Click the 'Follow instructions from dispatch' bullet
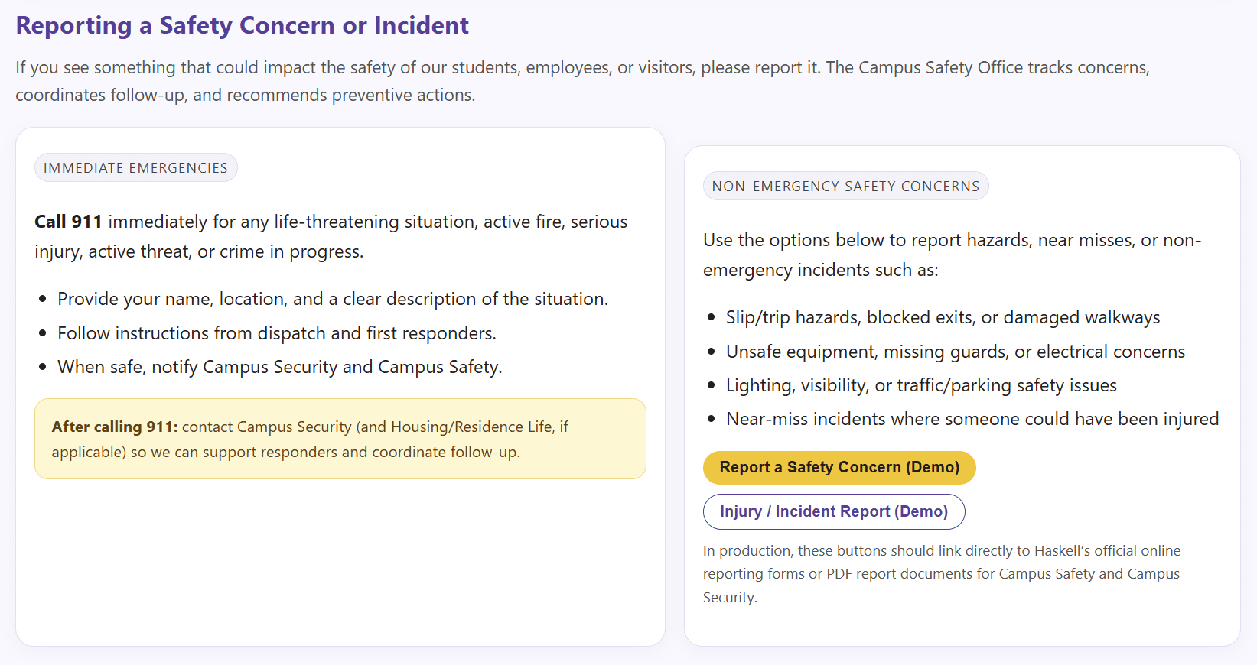This screenshot has height=665, width=1257. pos(276,333)
